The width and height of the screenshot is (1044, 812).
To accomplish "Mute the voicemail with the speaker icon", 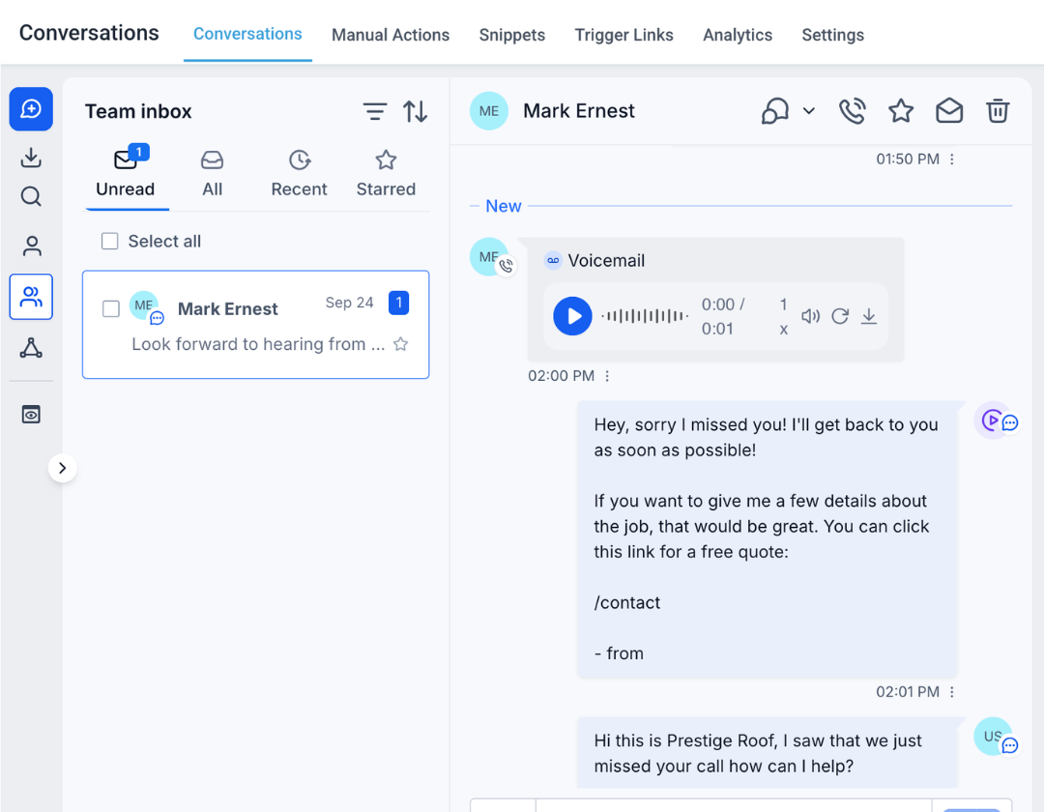I will tap(810, 316).
